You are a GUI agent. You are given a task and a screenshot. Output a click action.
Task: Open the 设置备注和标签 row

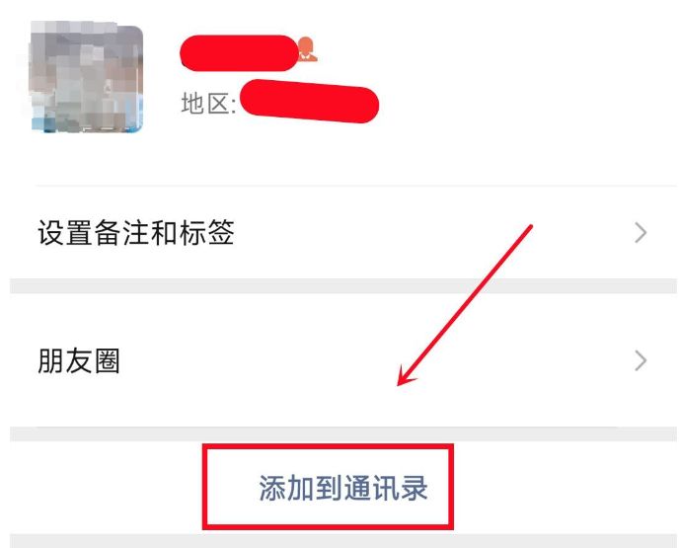[x=343, y=233]
